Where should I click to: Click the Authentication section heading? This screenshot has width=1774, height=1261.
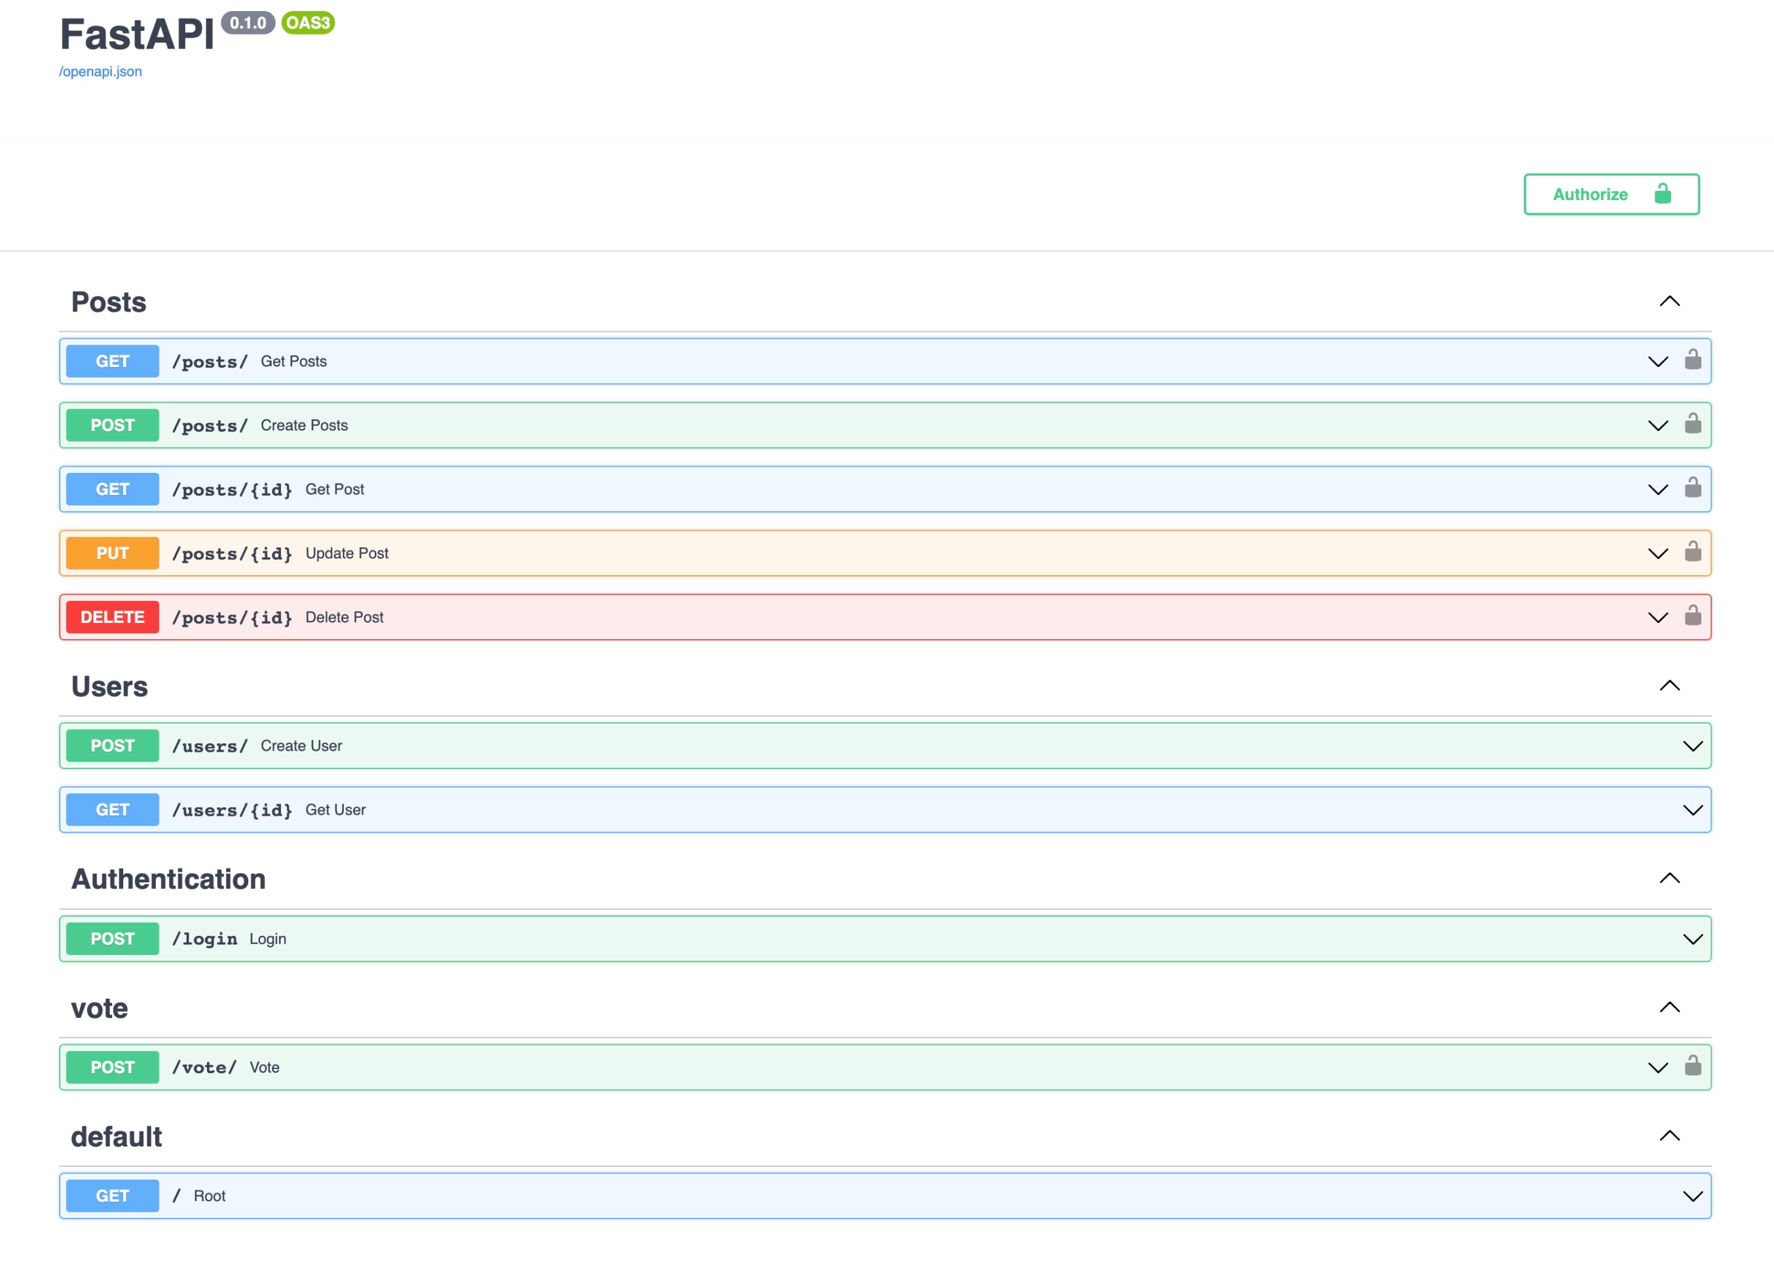[169, 879]
